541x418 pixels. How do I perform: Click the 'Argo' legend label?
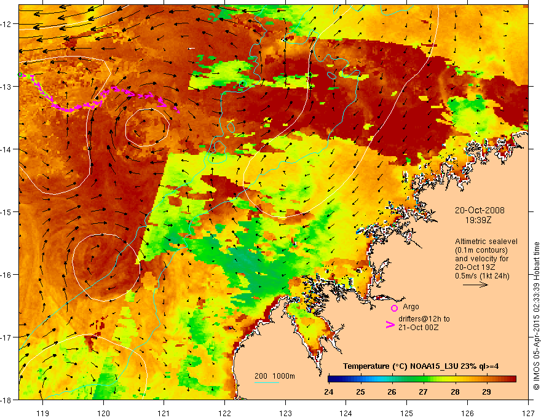point(411,307)
